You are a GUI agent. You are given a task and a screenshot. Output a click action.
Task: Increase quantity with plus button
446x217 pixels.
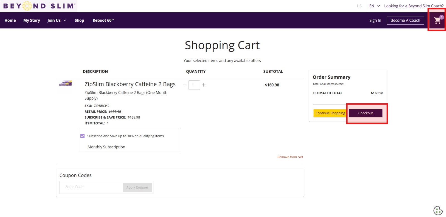tap(204, 85)
